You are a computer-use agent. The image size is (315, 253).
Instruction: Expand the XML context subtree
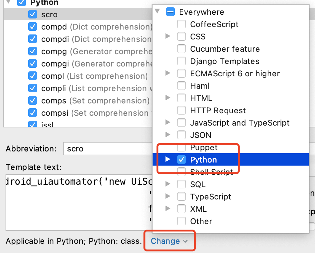168,209
